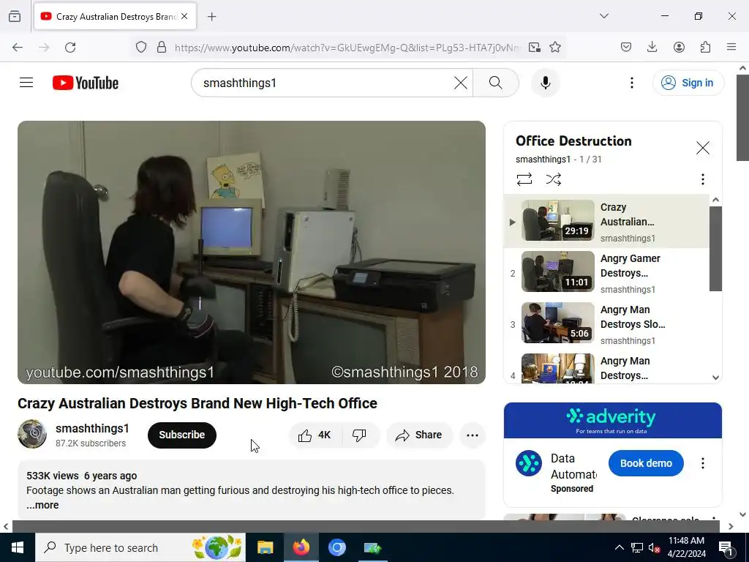List all tabs dropdown
Image resolution: width=749 pixels, height=562 pixels.
click(604, 16)
